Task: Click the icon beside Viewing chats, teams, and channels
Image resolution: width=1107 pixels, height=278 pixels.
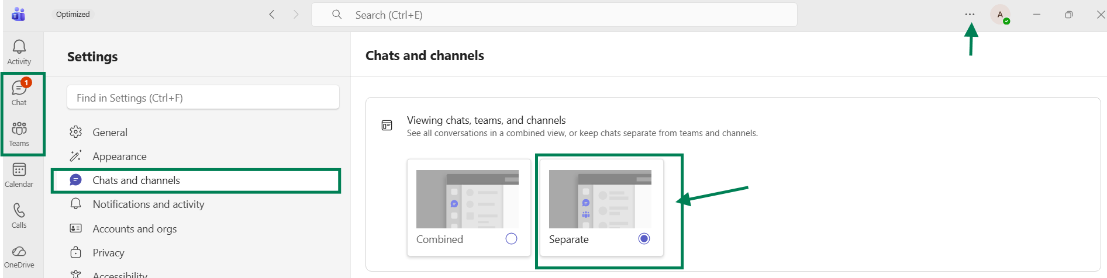Action: point(387,126)
